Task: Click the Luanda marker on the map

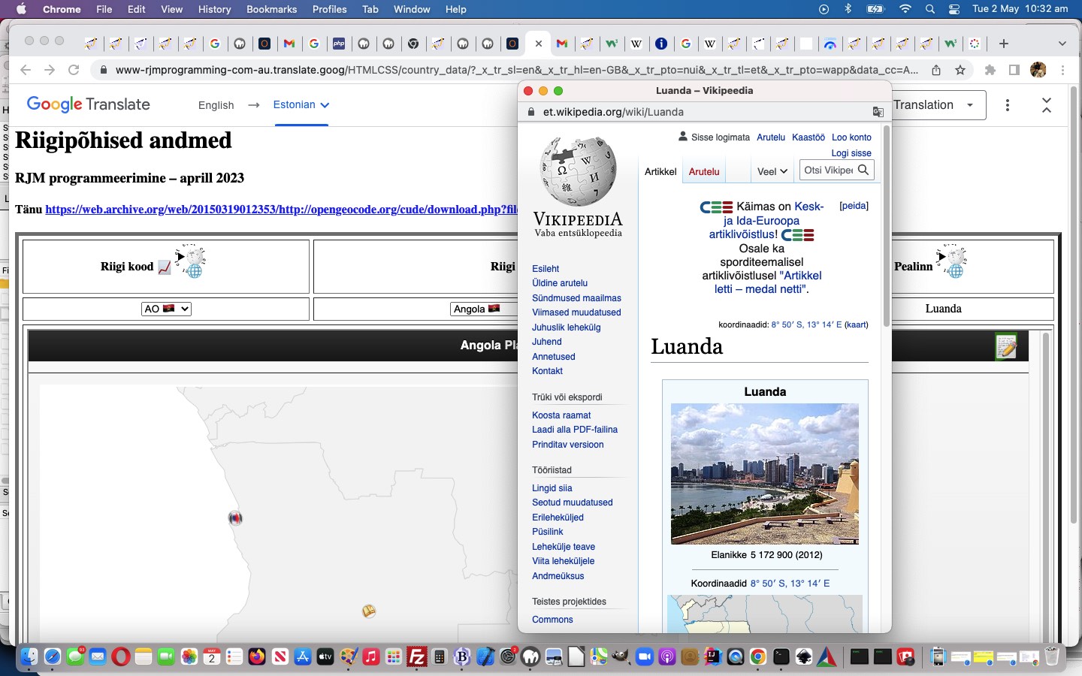Action: pyautogui.click(x=235, y=518)
